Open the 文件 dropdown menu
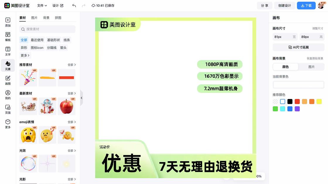328x184 pixels. coord(42,5)
